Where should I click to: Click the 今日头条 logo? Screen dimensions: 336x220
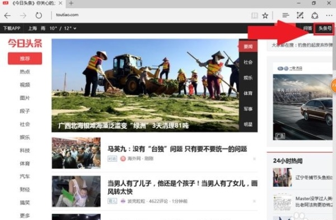point(25,44)
